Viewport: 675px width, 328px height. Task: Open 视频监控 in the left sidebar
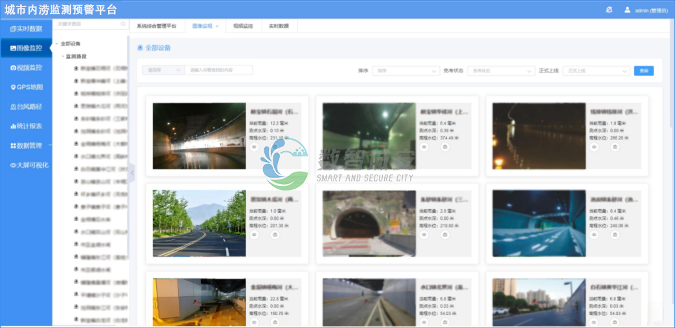coord(27,67)
